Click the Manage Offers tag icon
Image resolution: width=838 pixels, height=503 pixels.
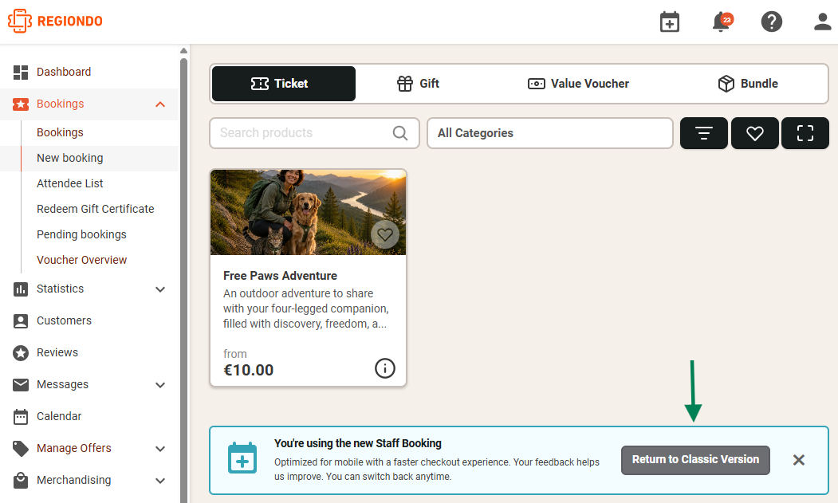(x=21, y=449)
